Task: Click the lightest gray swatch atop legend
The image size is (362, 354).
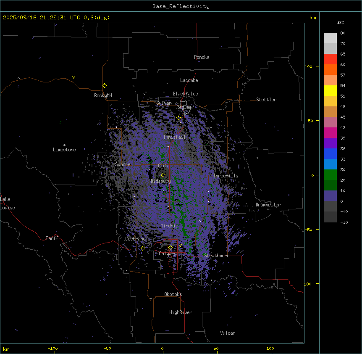Action: pos(330,38)
